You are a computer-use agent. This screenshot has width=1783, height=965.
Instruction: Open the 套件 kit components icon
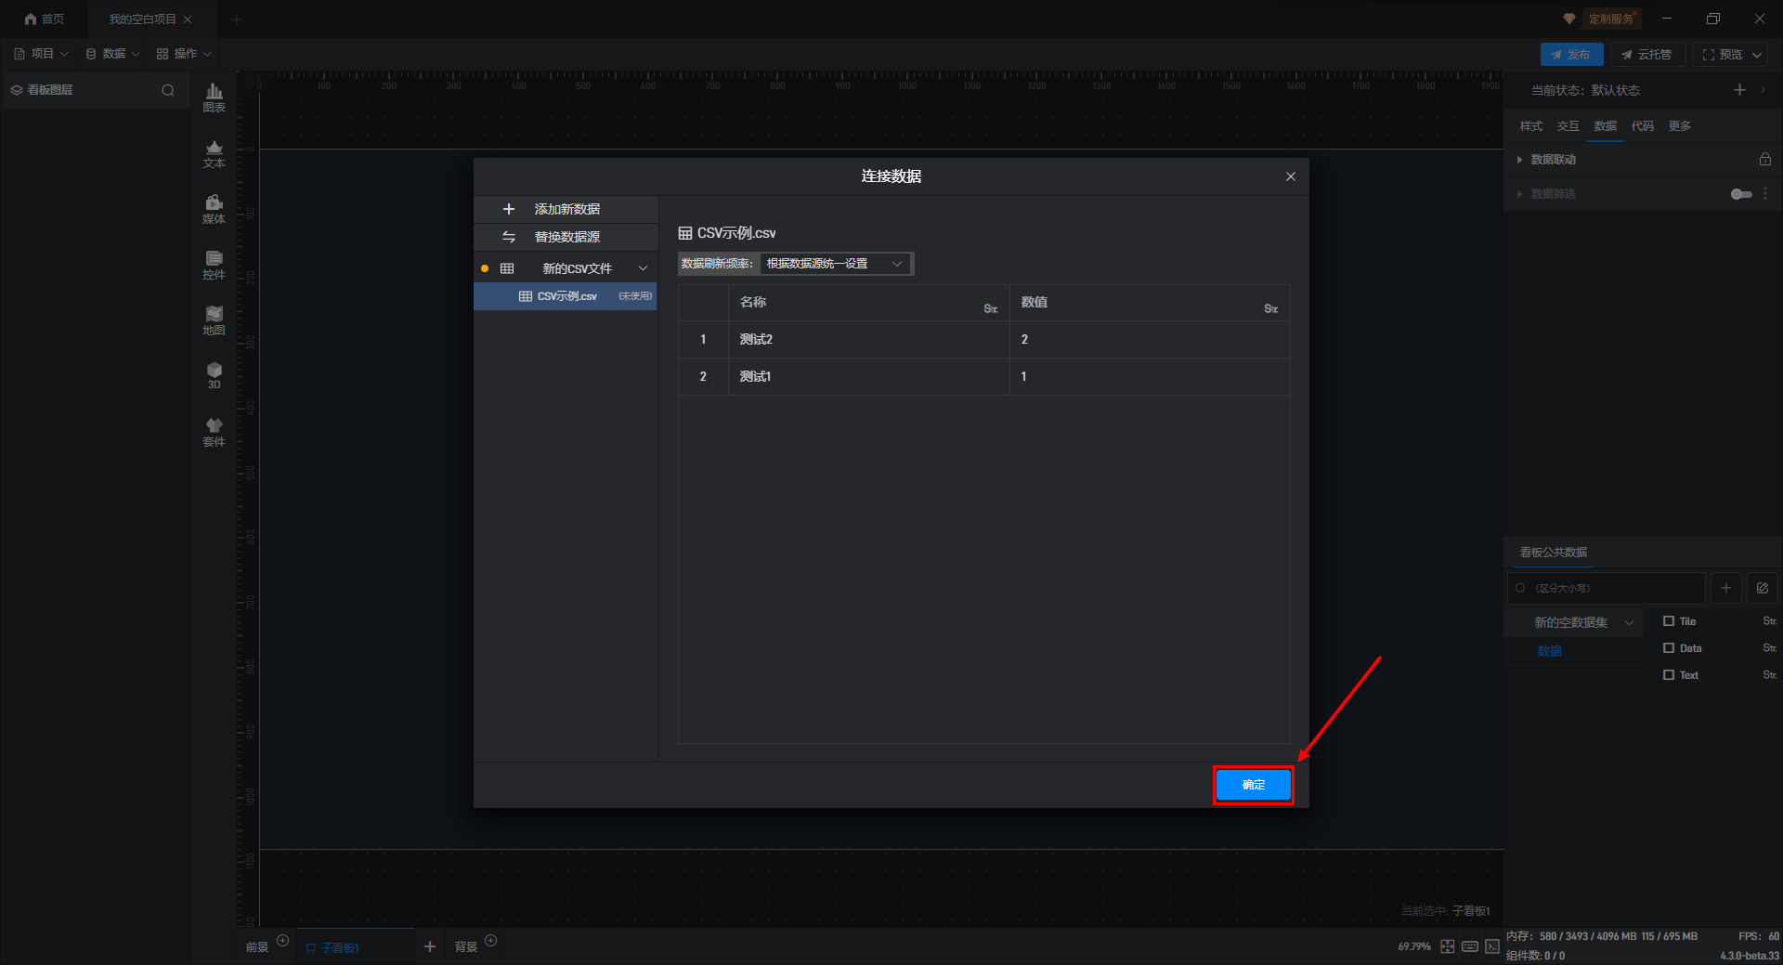pyautogui.click(x=214, y=432)
